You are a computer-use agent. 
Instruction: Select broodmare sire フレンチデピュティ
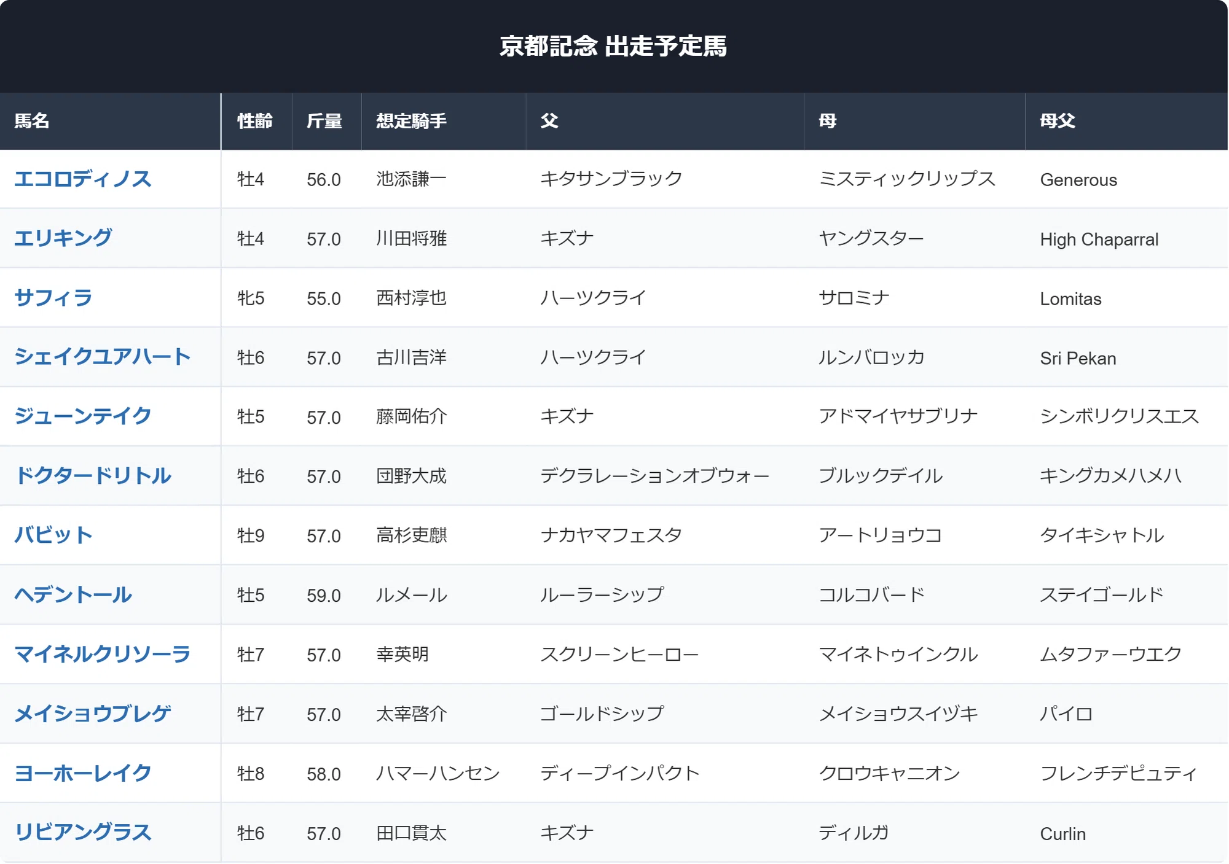[x=1118, y=773]
